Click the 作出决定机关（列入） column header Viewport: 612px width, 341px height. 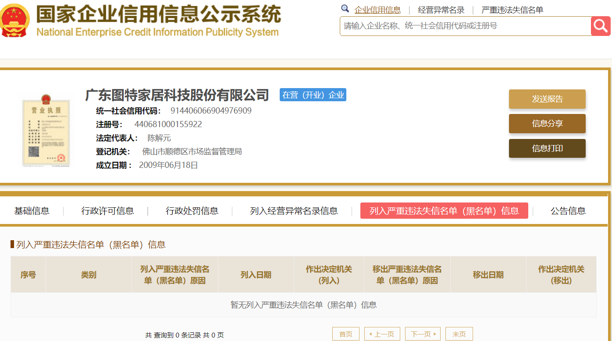coord(329,275)
